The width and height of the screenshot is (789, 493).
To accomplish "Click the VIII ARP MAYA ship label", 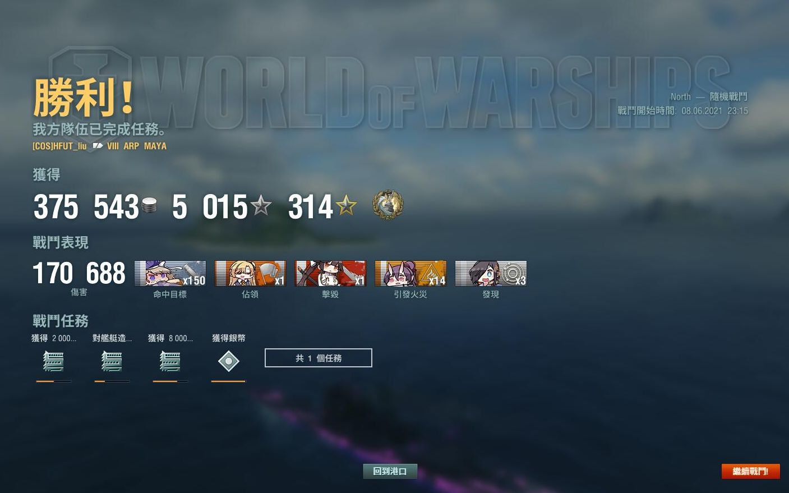I will (x=136, y=146).
